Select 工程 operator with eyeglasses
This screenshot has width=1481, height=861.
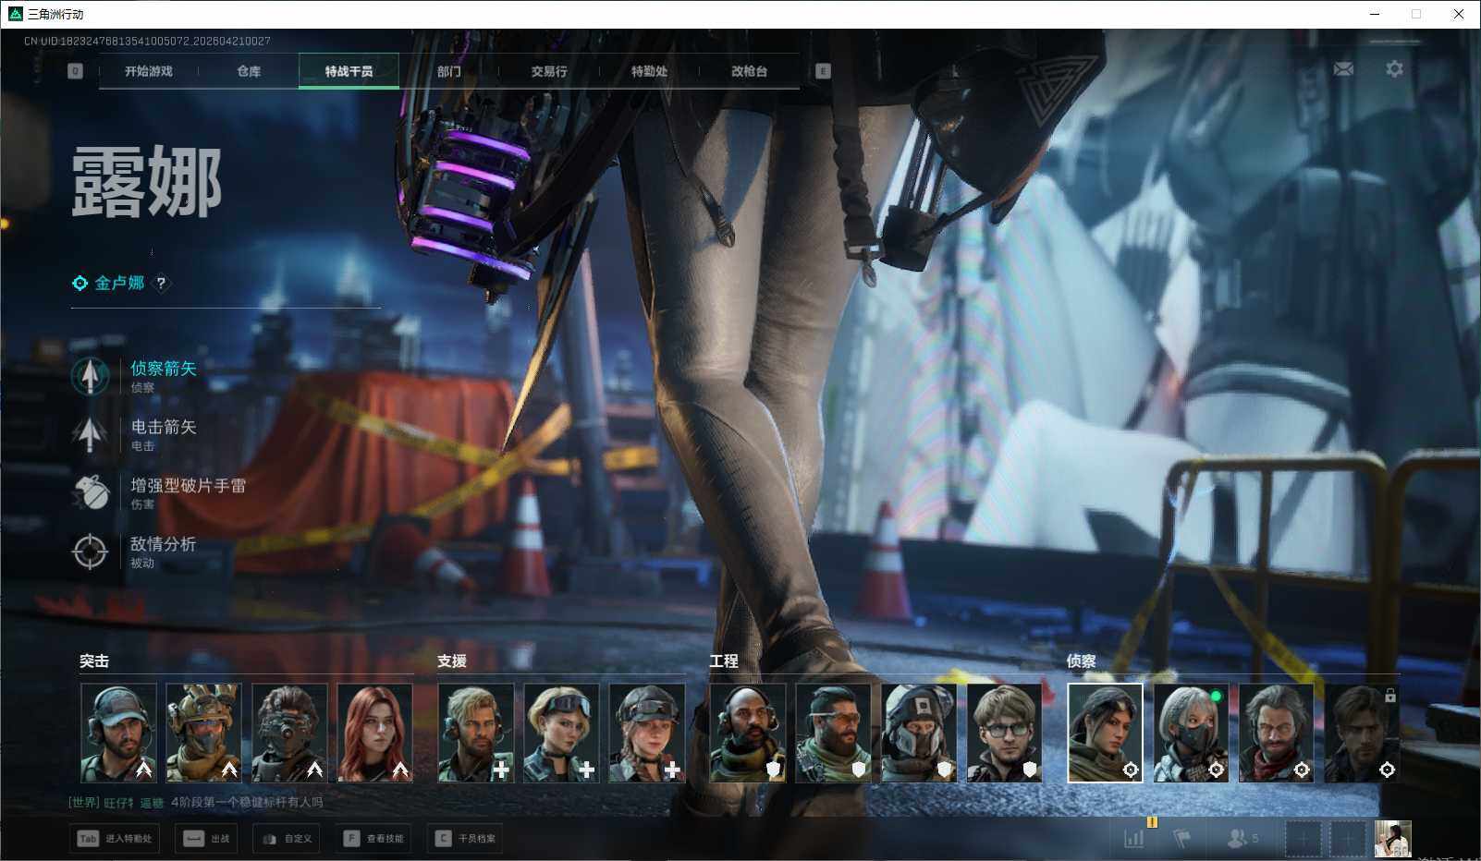(1004, 733)
